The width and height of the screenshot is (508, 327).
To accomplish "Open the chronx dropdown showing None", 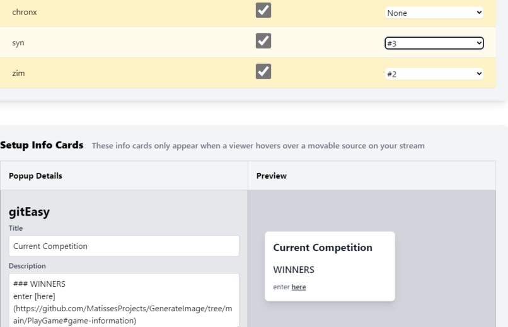I will tap(434, 13).
